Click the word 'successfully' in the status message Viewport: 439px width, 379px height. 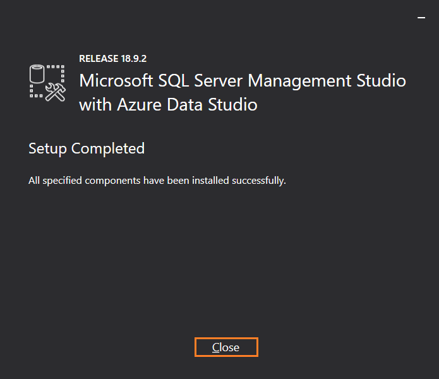tap(258, 181)
